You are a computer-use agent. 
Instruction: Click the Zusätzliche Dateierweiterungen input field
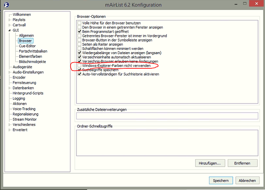click(167, 116)
